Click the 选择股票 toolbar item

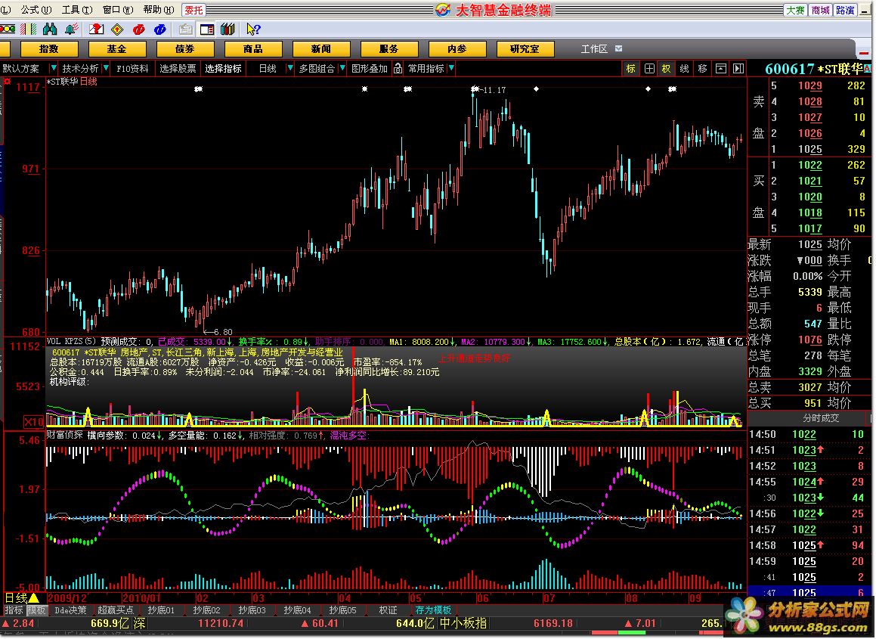coord(178,68)
